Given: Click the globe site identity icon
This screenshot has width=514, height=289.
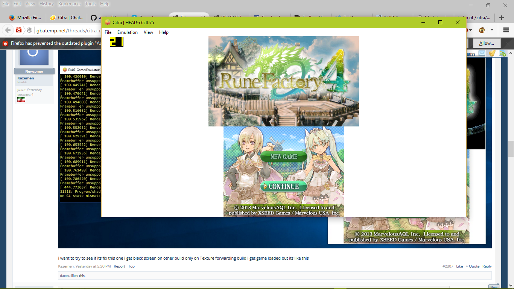Looking at the screenshot, I should [29, 30].
